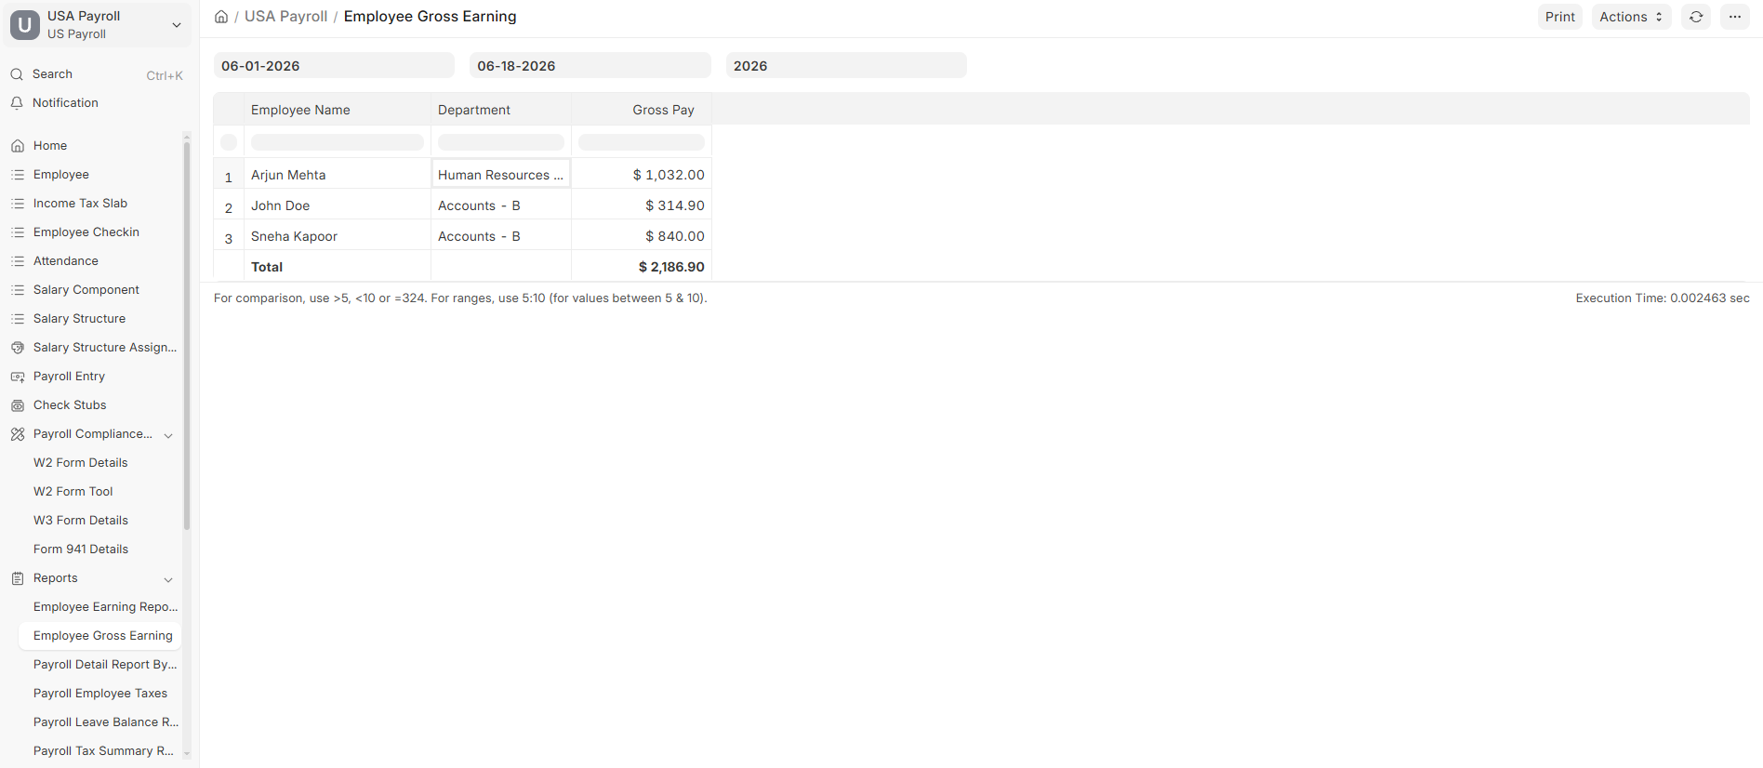The height and width of the screenshot is (768, 1763).
Task: Click the home icon in the breadcrumb
Action: click(x=221, y=17)
